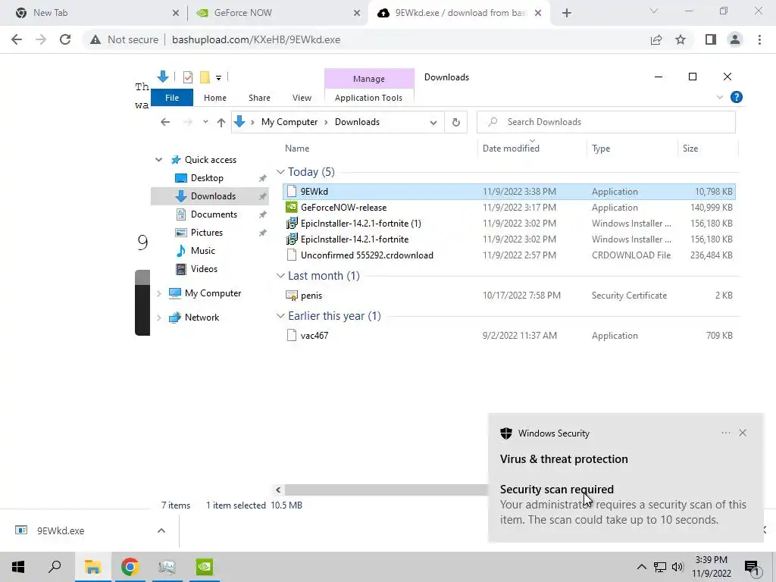This screenshot has width=776, height=582.
Task: Open GeForce NOW taskbar icon
Action: click(x=205, y=567)
